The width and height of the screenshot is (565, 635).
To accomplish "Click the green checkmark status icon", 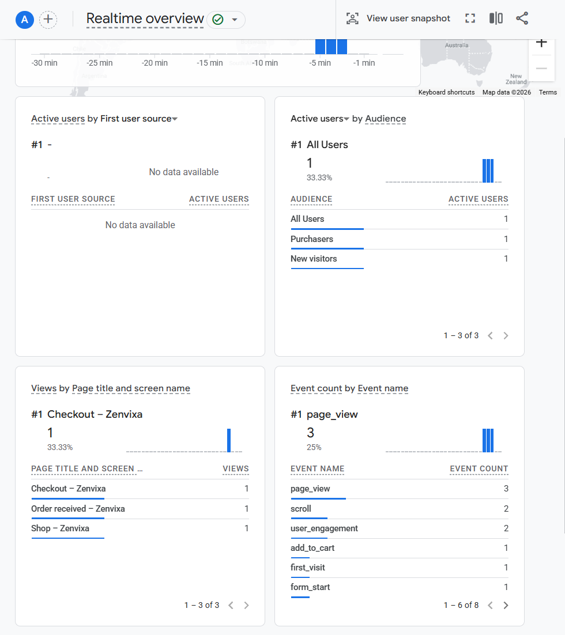I will 218,20.
